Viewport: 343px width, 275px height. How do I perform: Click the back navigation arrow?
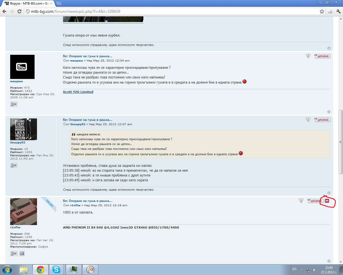[x=5, y=11]
